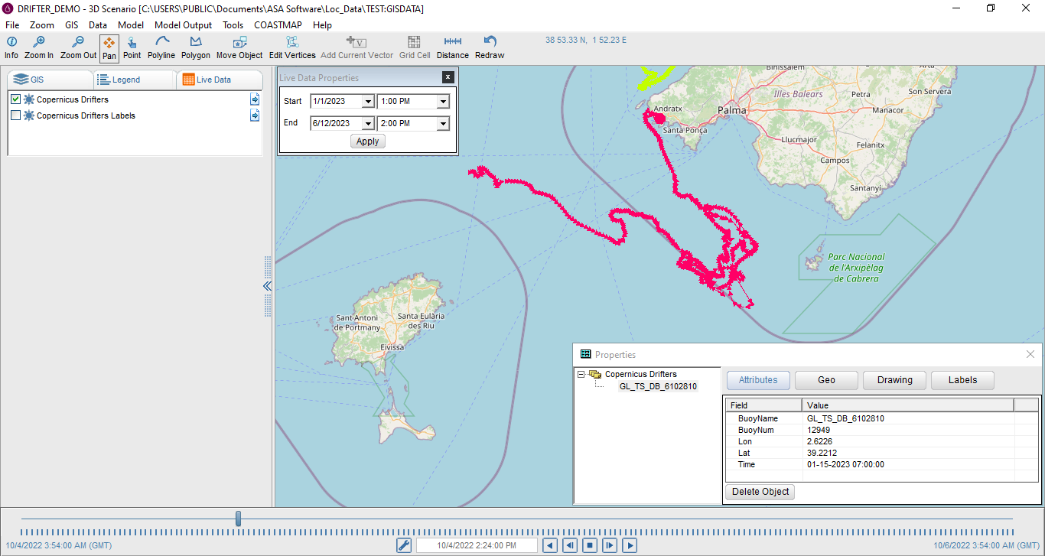Click the Delete Object button
The width and height of the screenshot is (1045, 556).
pyautogui.click(x=760, y=492)
